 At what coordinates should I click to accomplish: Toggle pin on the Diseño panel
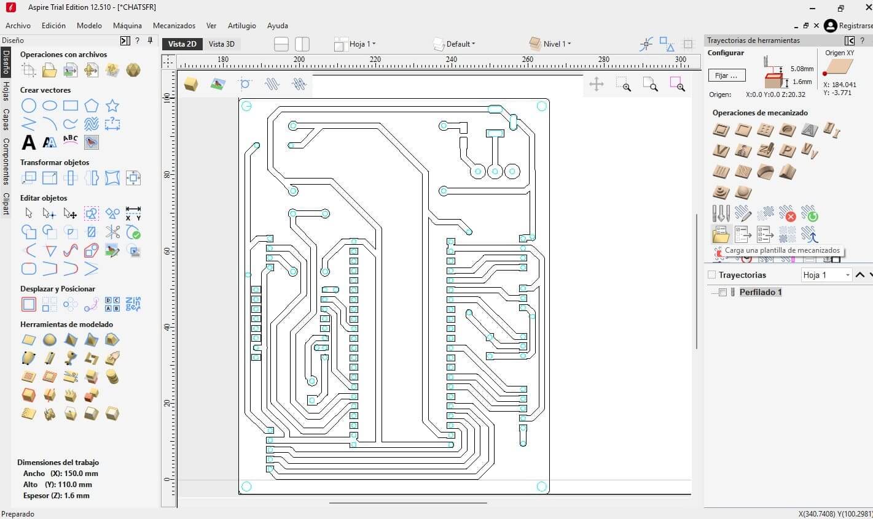pyautogui.click(x=150, y=40)
